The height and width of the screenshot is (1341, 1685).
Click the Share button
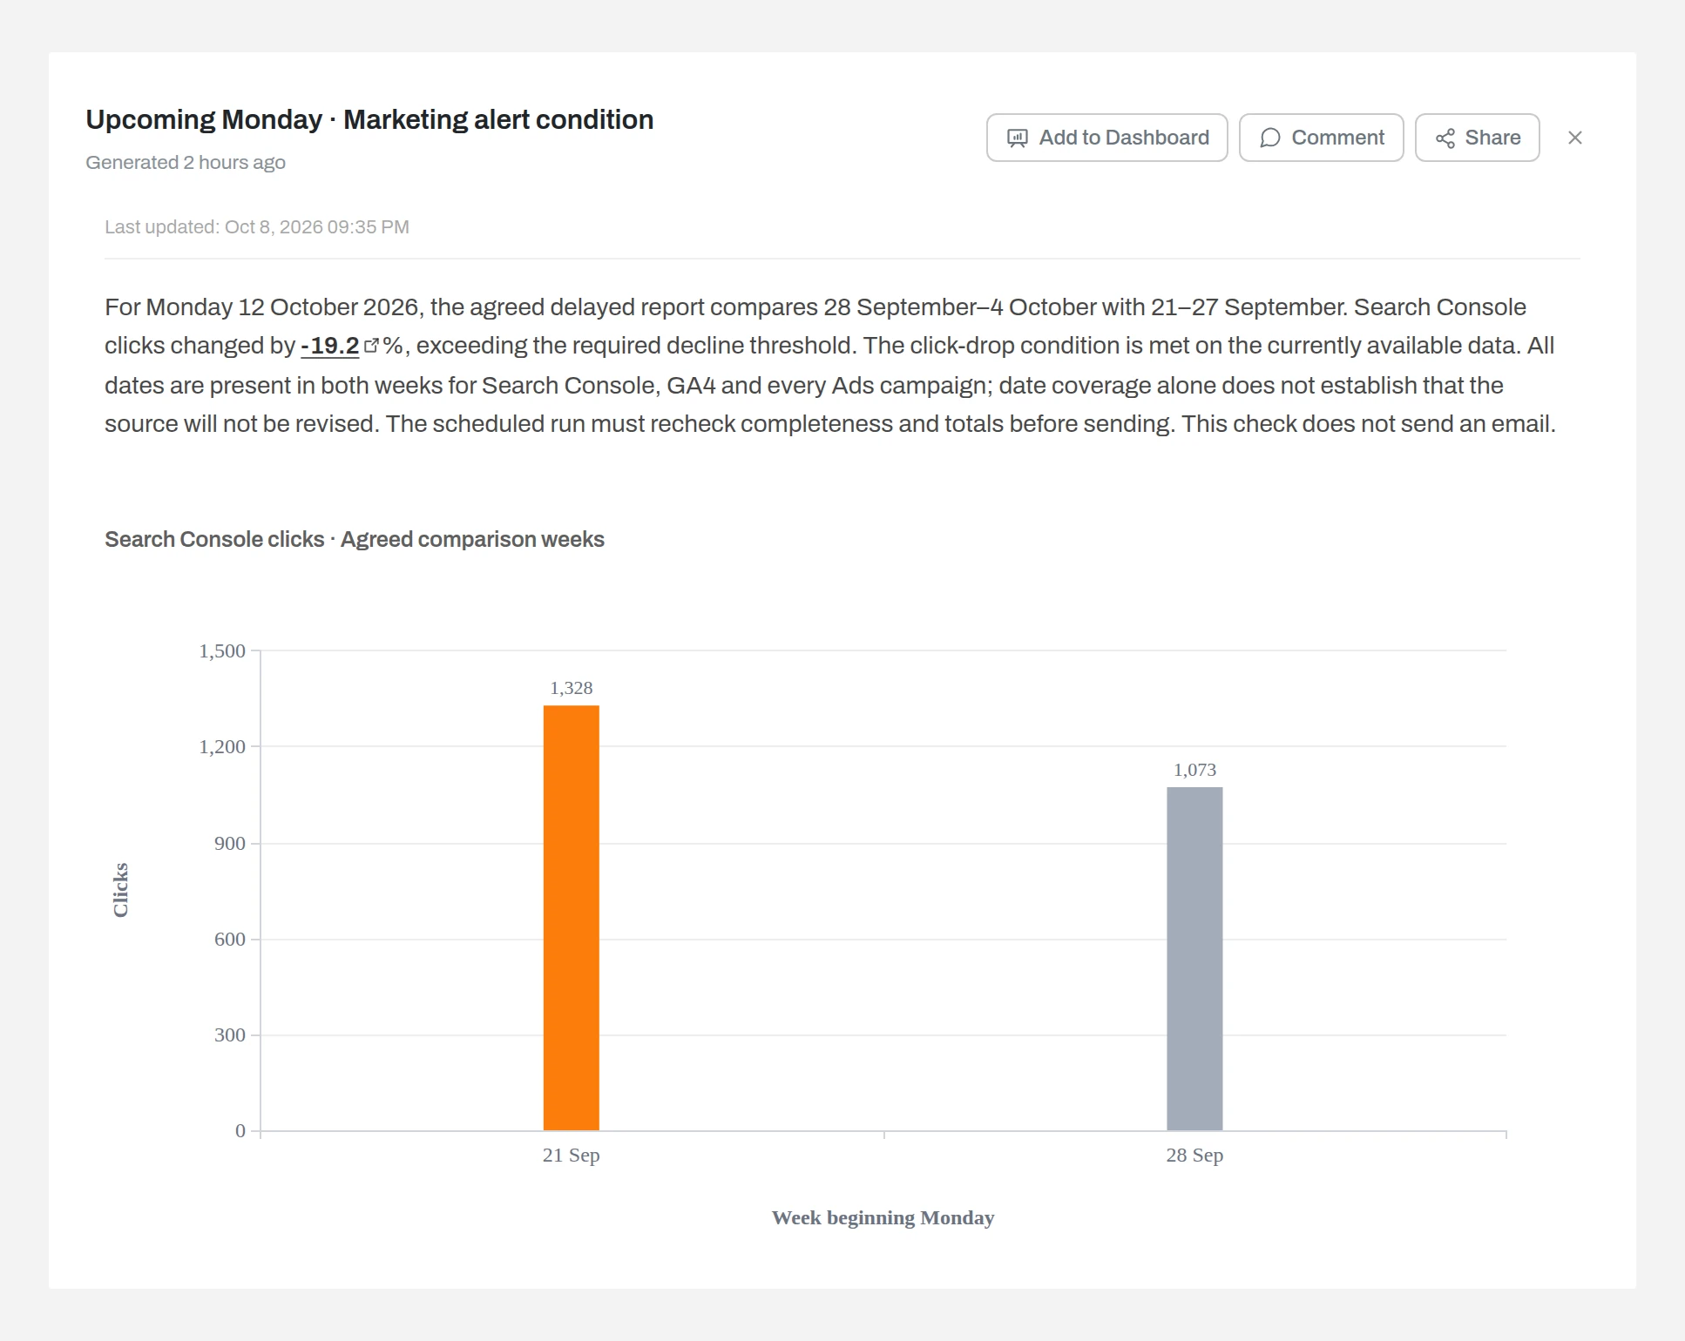pyautogui.click(x=1477, y=138)
